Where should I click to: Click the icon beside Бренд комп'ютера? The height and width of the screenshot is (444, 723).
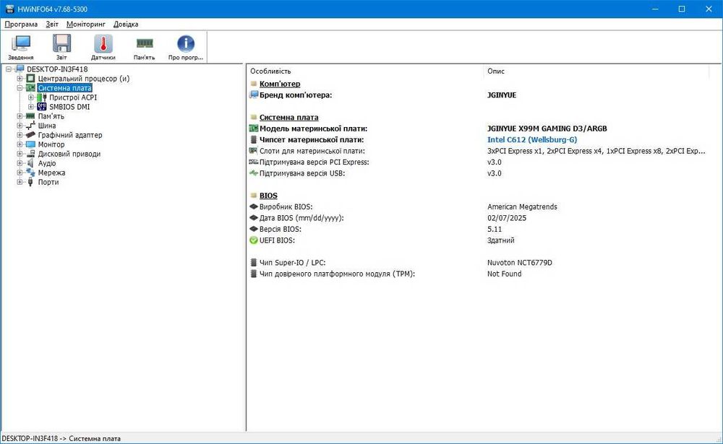253,95
